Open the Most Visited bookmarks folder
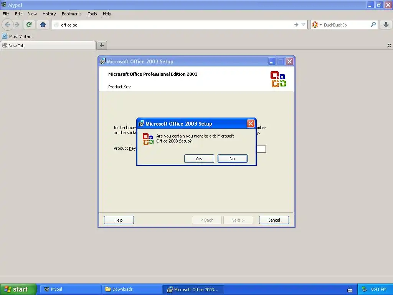Image resolution: width=393 pixels, height=295 pixels. tap(17, 36)
